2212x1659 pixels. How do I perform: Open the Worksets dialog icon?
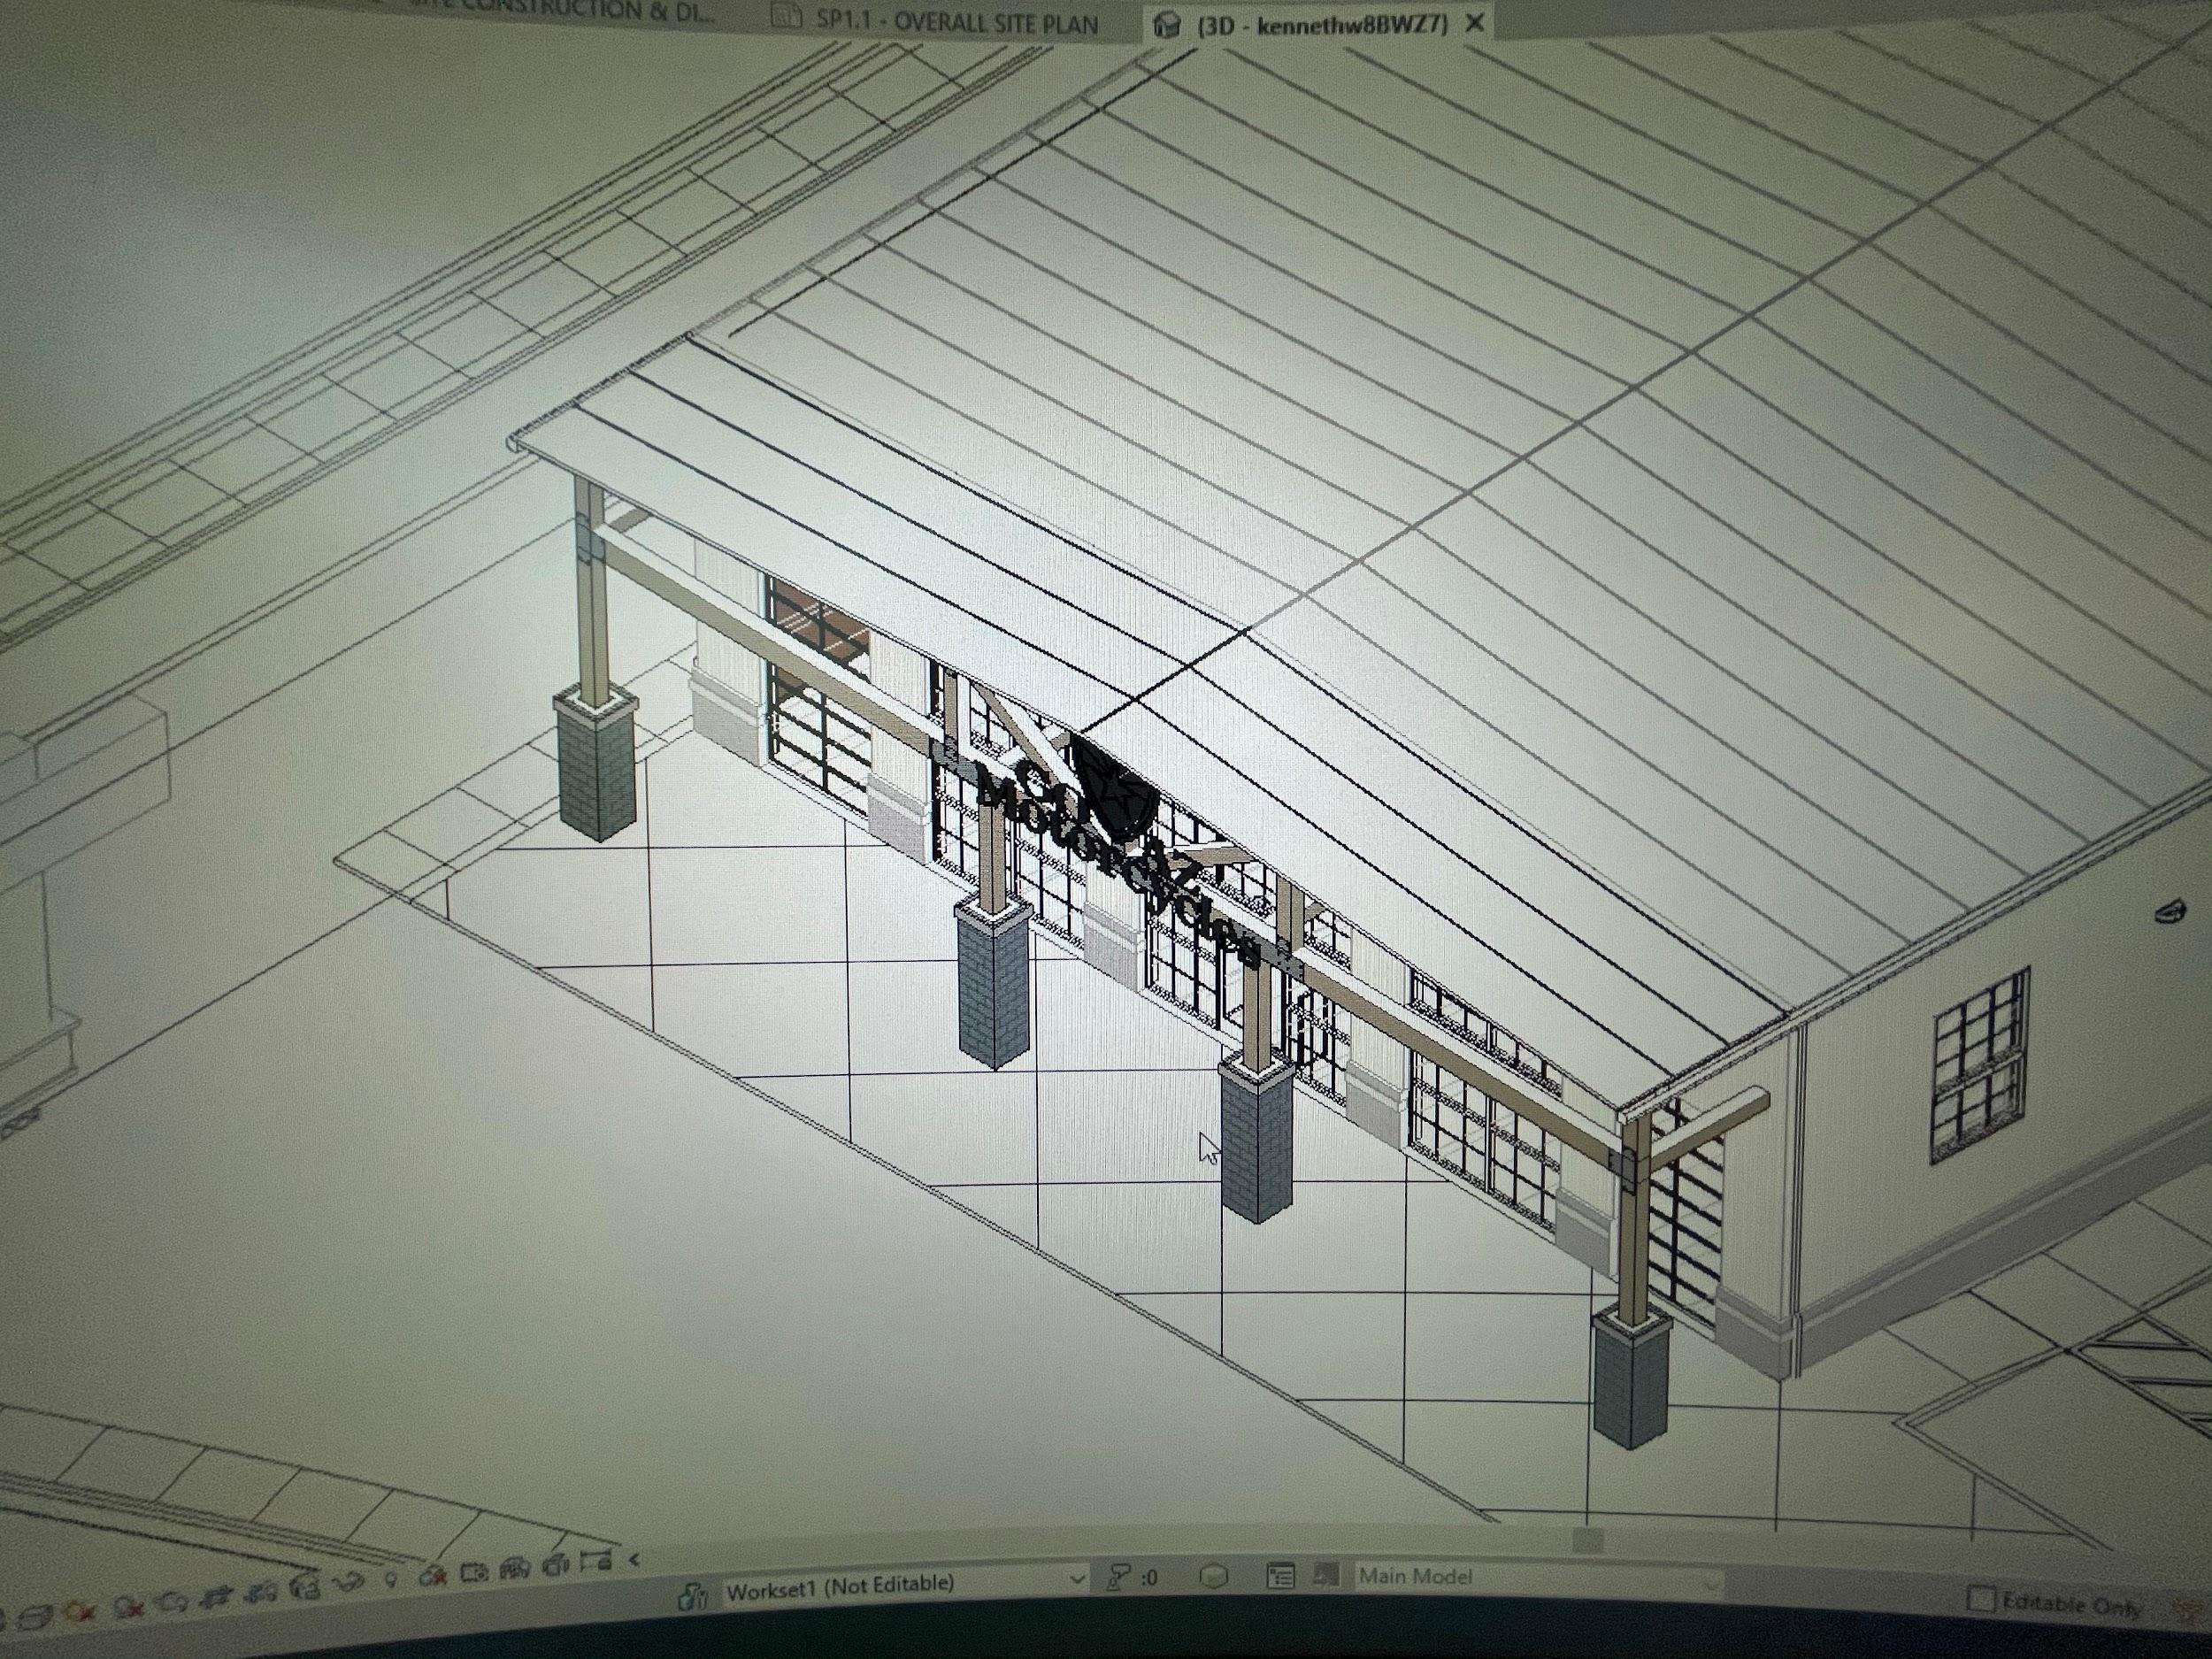click(x=692, y=1594)
